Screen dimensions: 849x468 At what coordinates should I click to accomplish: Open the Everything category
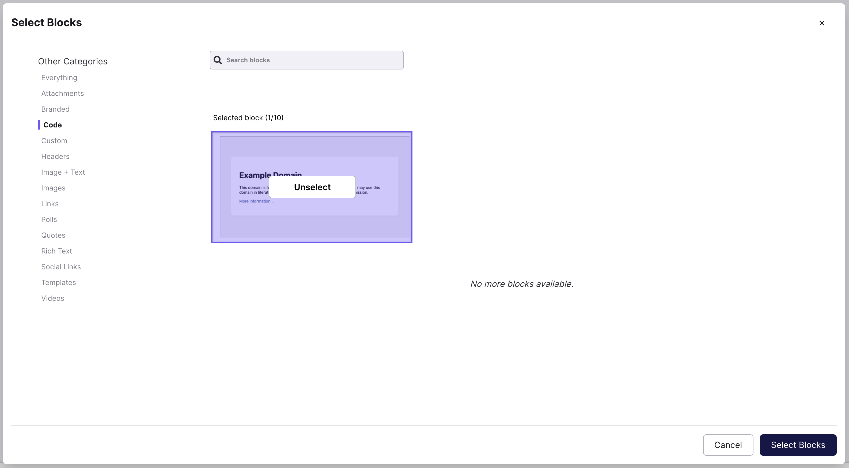pyautogui.click(x=59, y=78)
